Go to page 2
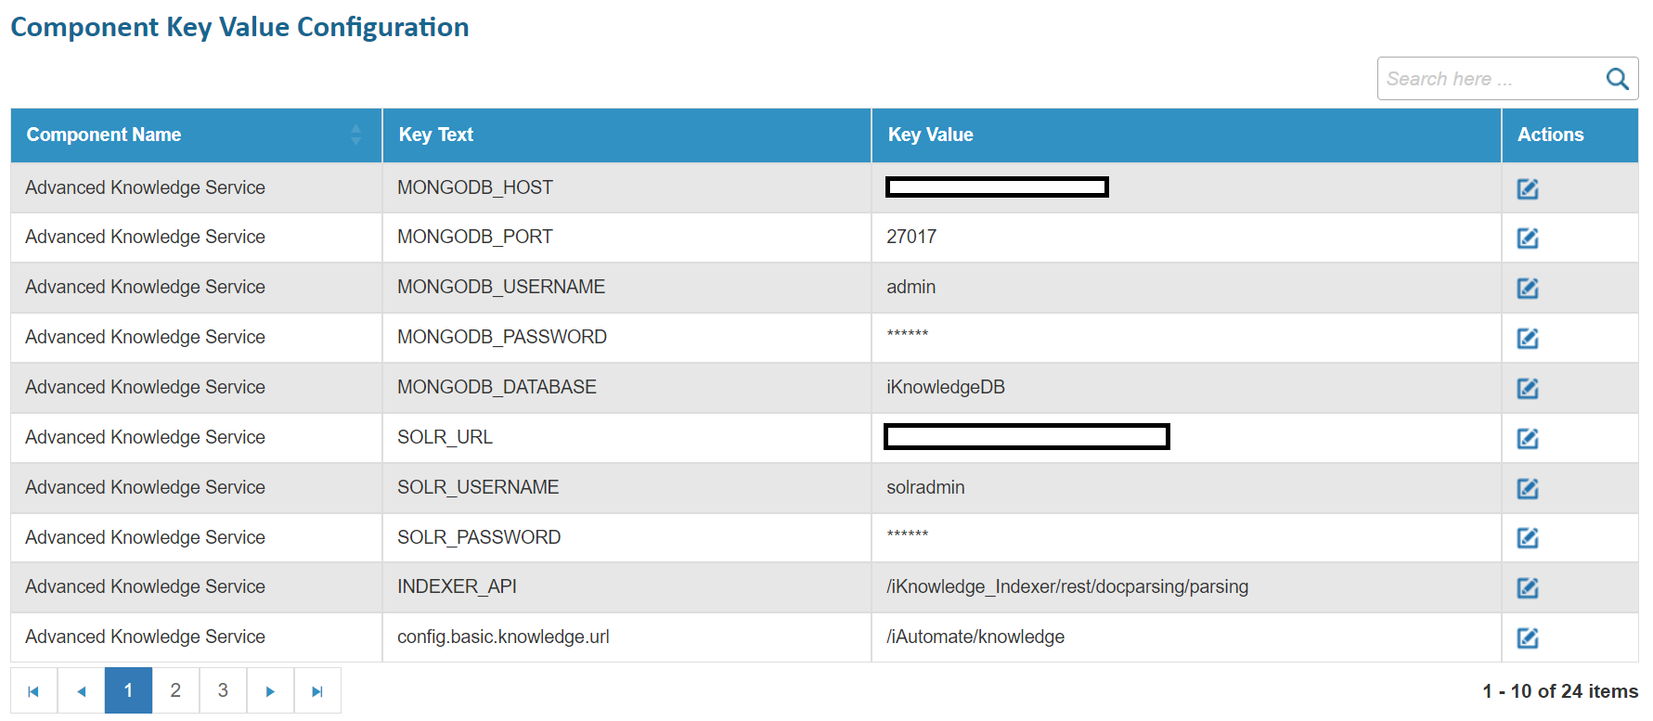 pyautogui.click(x=175, y=690)
